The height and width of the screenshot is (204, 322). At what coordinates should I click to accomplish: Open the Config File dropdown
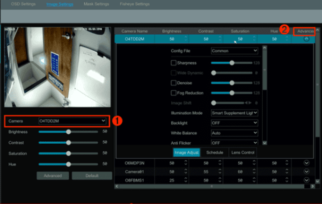tap(234, 51)
